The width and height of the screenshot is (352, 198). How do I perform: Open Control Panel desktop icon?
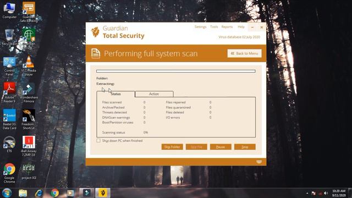(9, 66)
